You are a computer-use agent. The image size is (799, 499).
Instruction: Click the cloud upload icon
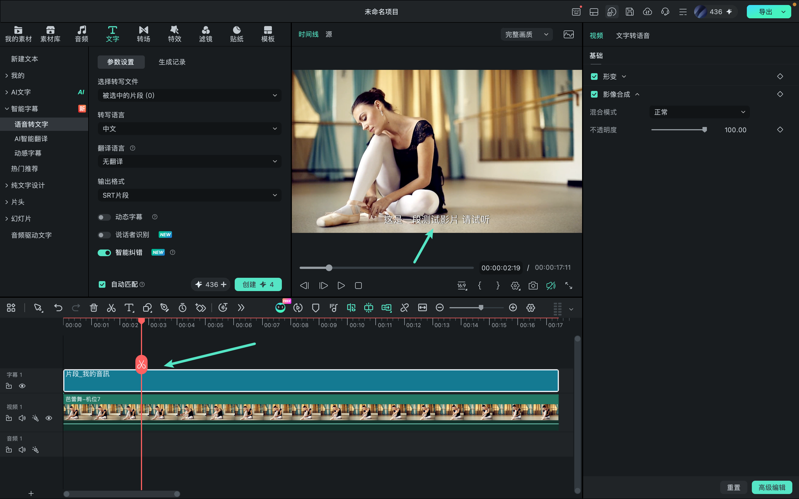pos(648,12)
